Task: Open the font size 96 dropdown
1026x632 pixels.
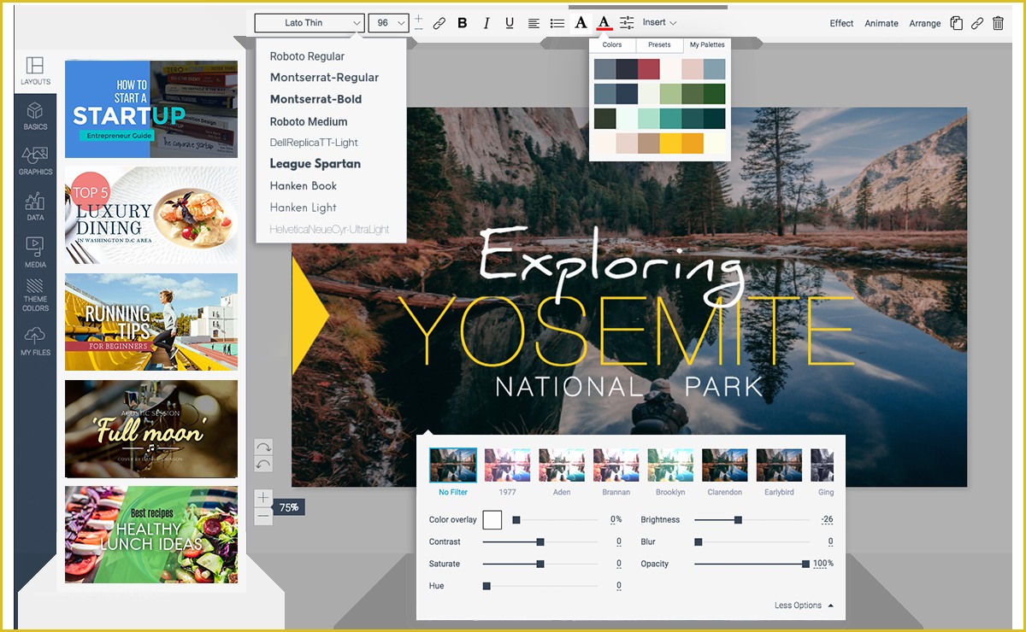Action: click(x=389, y=23)
